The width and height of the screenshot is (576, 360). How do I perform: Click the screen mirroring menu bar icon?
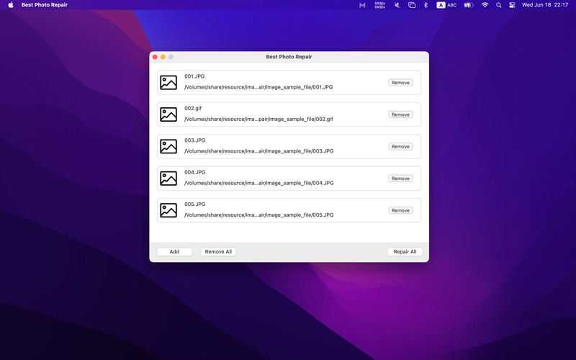click(412, 5)
